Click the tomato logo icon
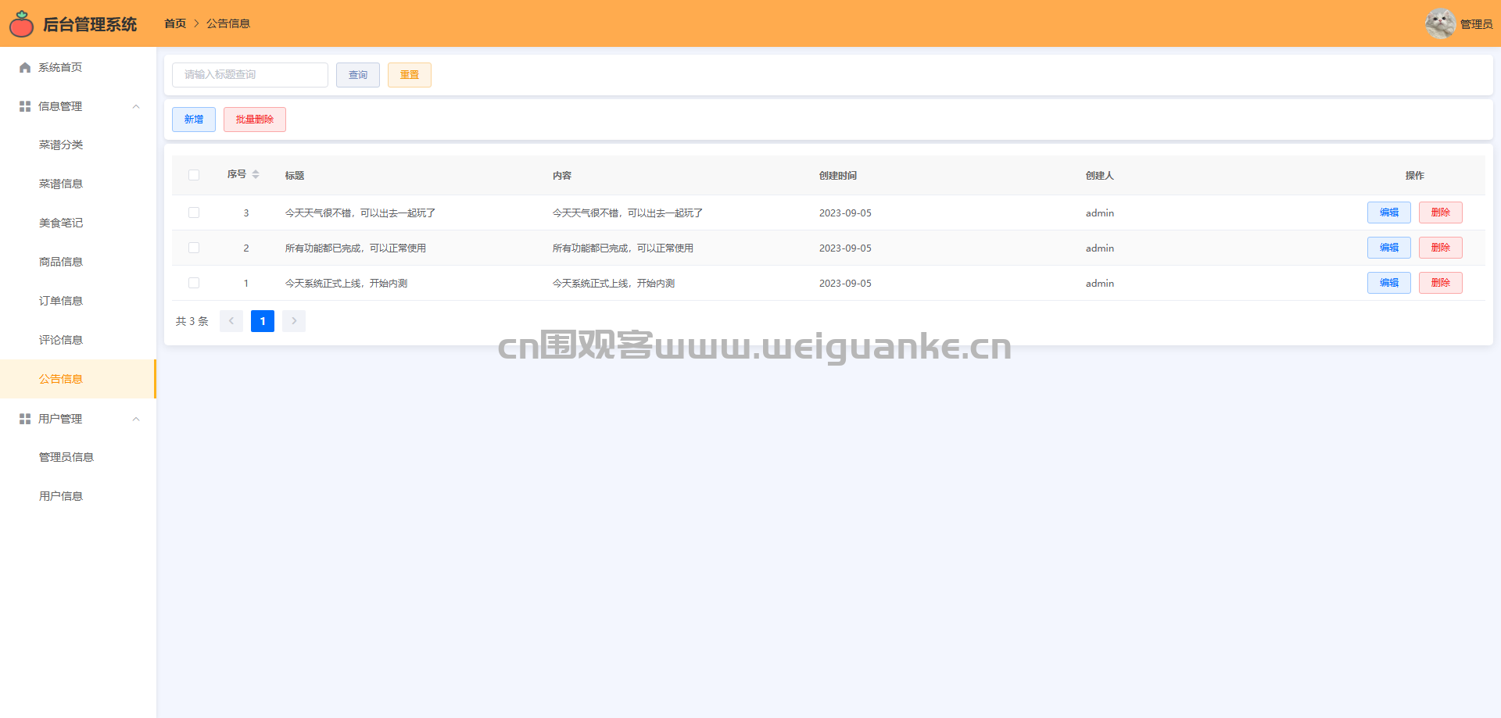Viewport: 1501px width, 718px height. 21,24
